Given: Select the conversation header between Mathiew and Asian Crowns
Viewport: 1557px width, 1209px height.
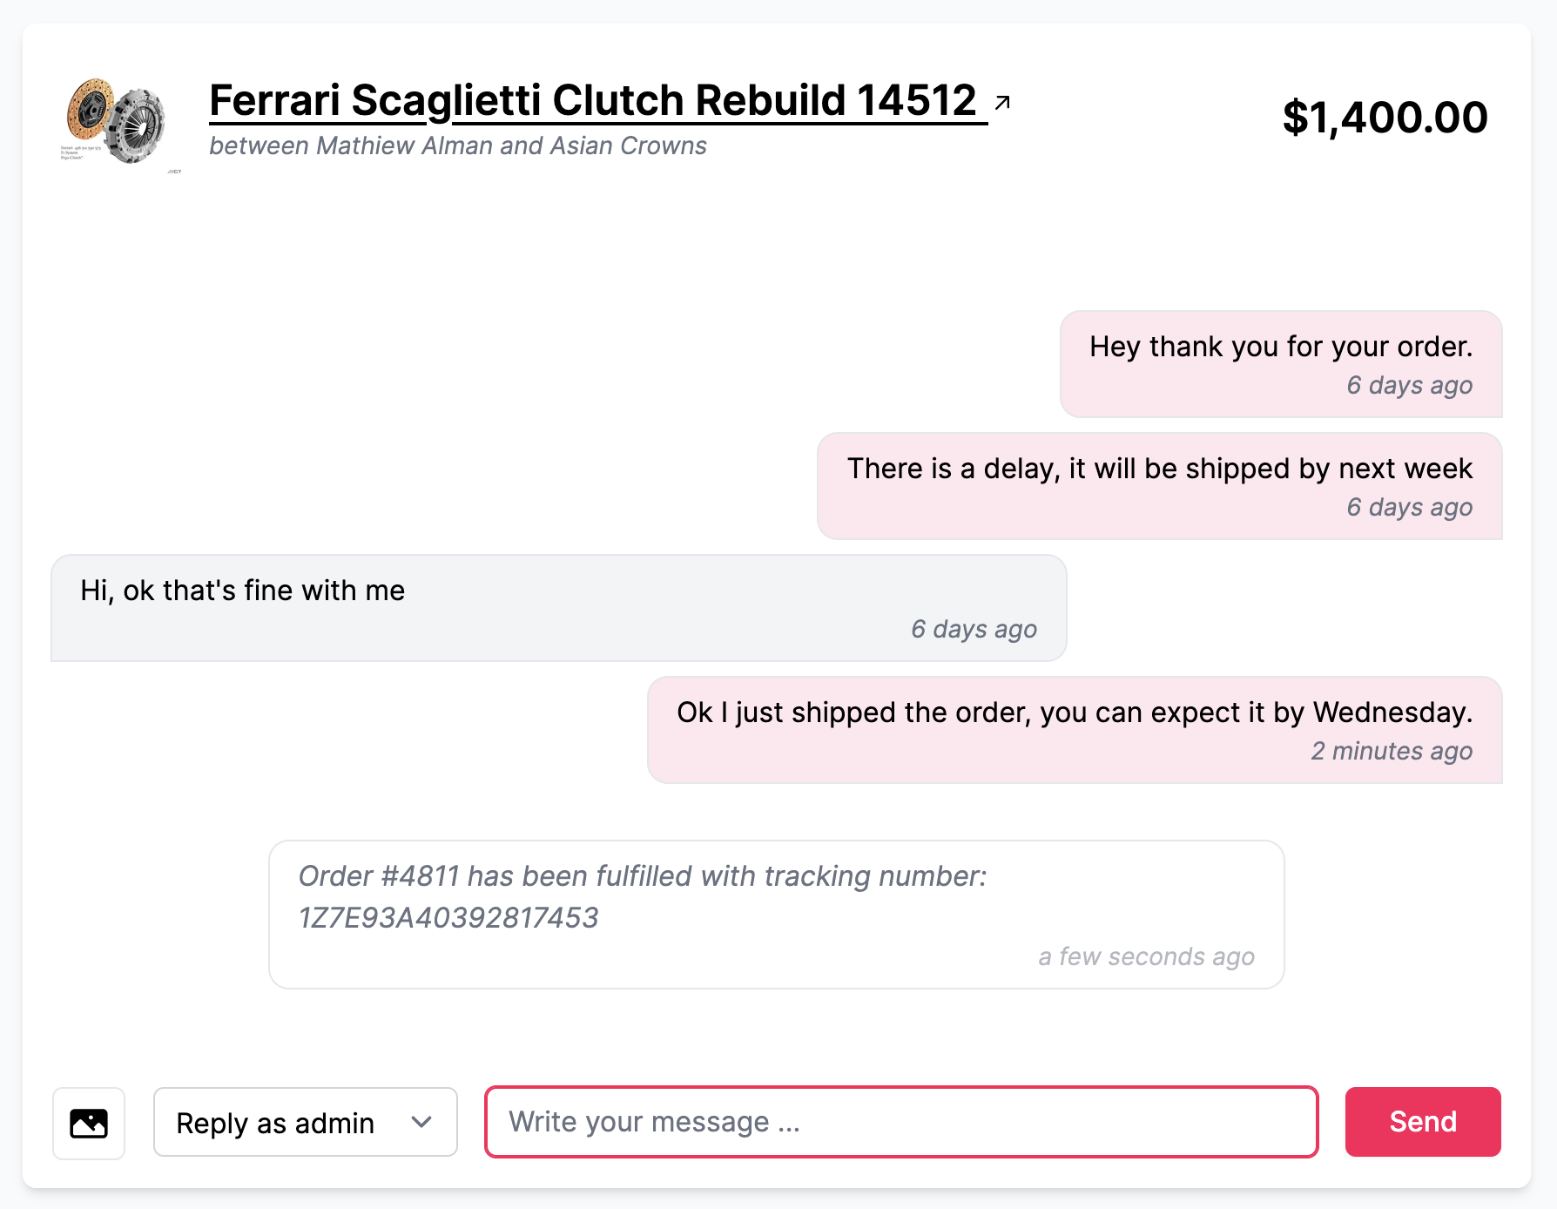Looking at the screenshot, I should [x=457, y=146].
